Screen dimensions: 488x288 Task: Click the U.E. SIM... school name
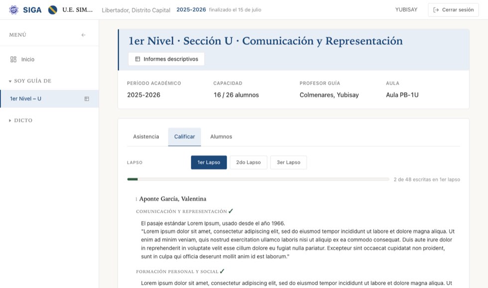pos(78,9)
